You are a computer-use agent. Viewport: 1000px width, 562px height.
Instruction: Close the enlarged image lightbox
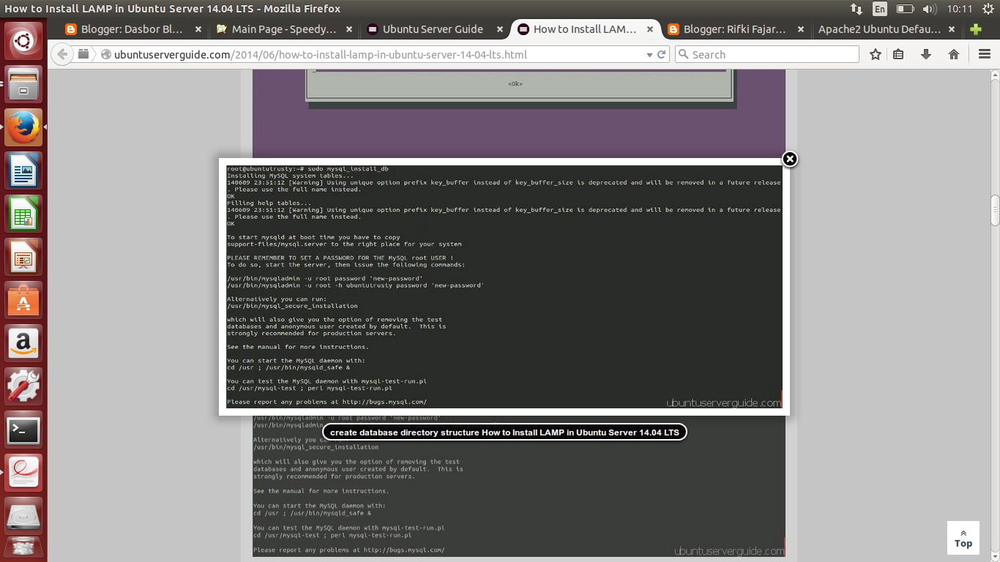point(789,159)
